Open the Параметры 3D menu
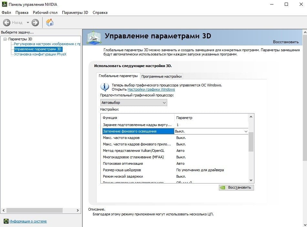This screenshot has height=227, width=307. (x=75, y=13)
